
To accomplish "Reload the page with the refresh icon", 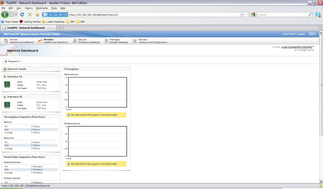I will coord(22,15).
